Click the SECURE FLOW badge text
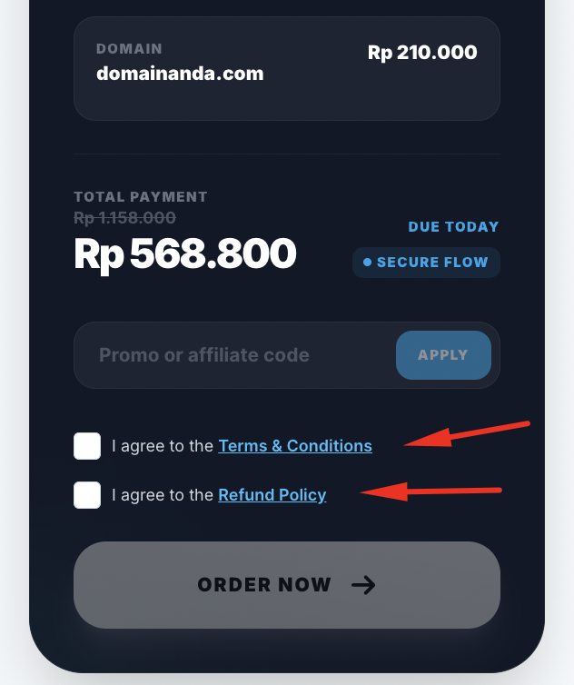This screenshot has height=685, width=574. [432, 263]
